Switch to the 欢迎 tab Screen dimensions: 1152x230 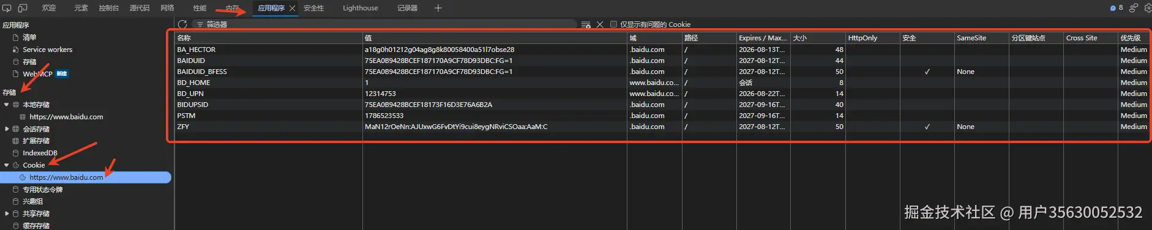point(49,8)
